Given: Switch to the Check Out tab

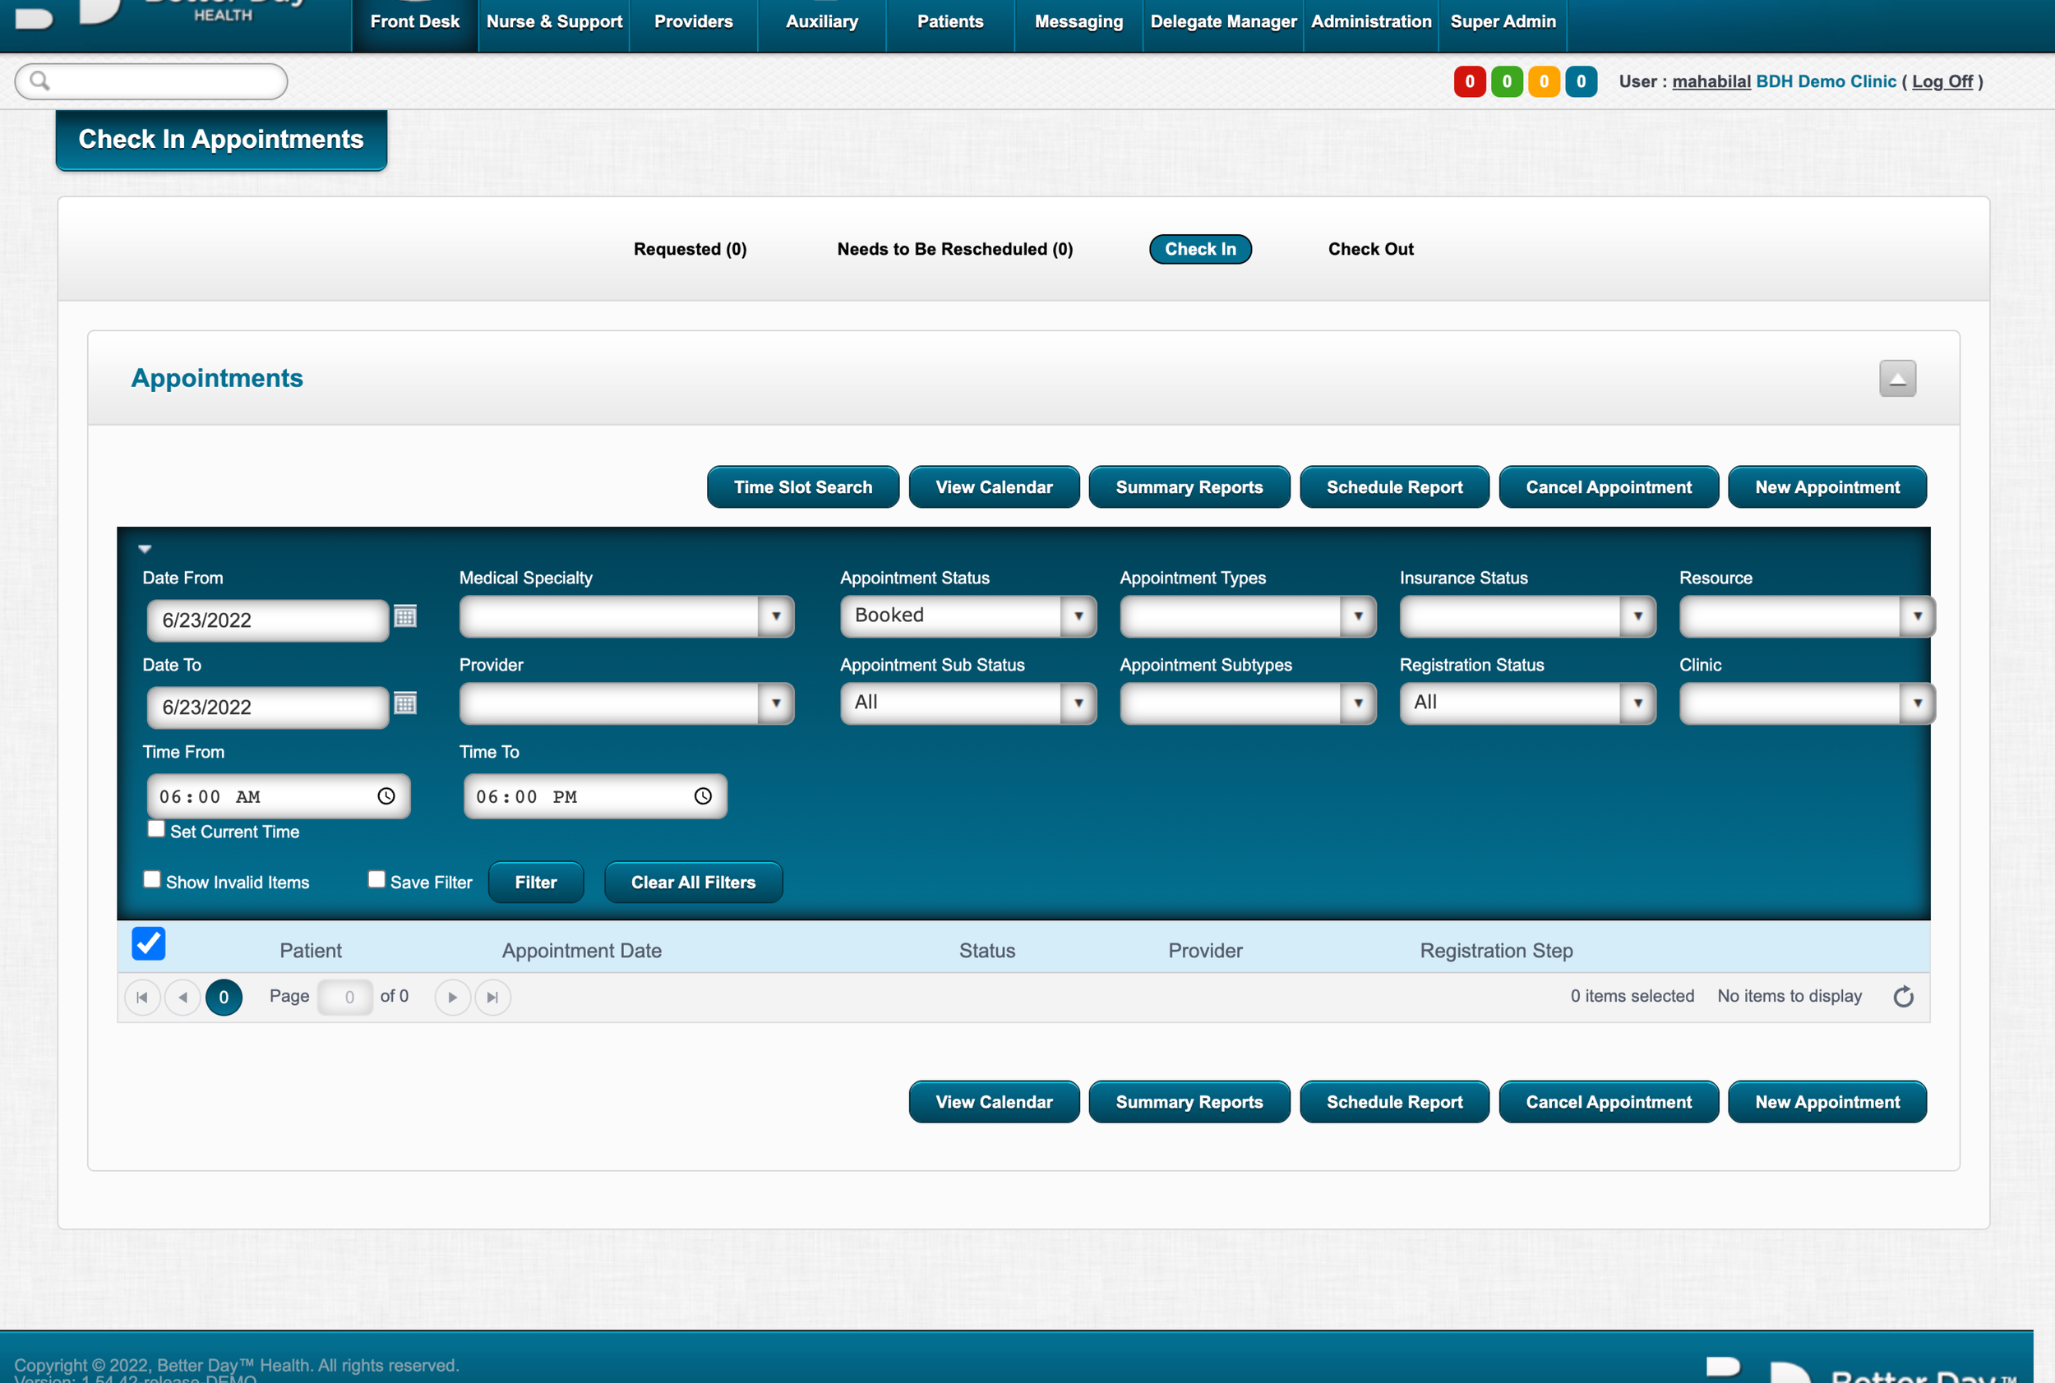Looking at the screenshot, I should 1370,250.
